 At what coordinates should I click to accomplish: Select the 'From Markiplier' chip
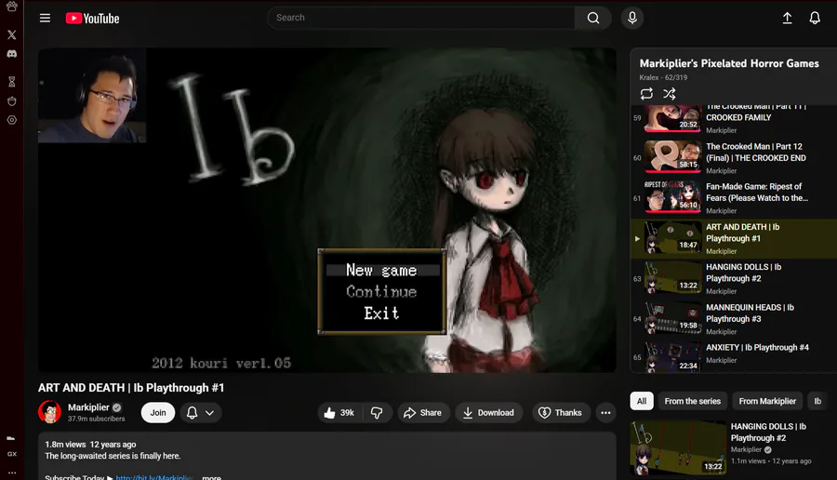point(767,401)
